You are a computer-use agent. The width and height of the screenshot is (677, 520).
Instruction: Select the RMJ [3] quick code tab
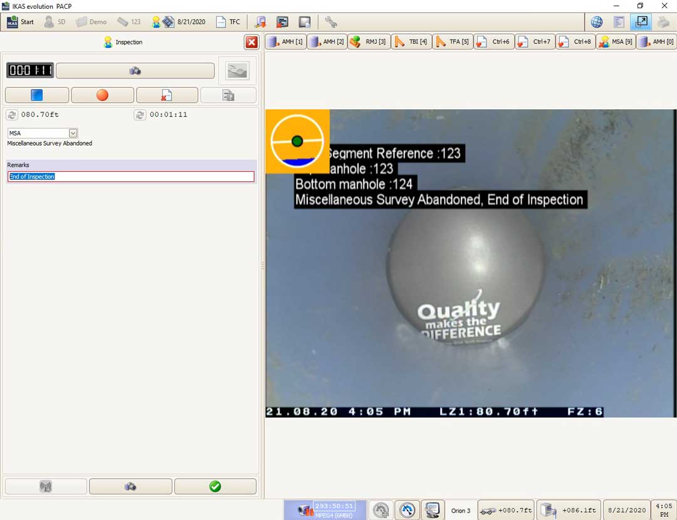tap(368, 42)
